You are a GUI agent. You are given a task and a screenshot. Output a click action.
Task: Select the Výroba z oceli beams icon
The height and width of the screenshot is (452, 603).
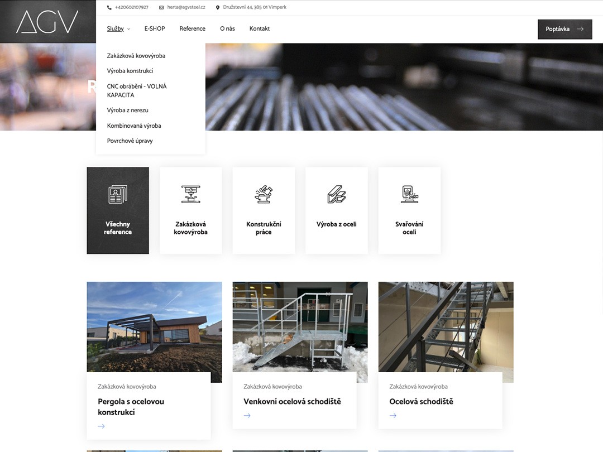(x=336, y=194)
